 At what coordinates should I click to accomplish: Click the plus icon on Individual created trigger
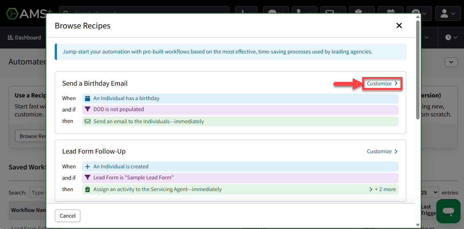click(88, 166)
